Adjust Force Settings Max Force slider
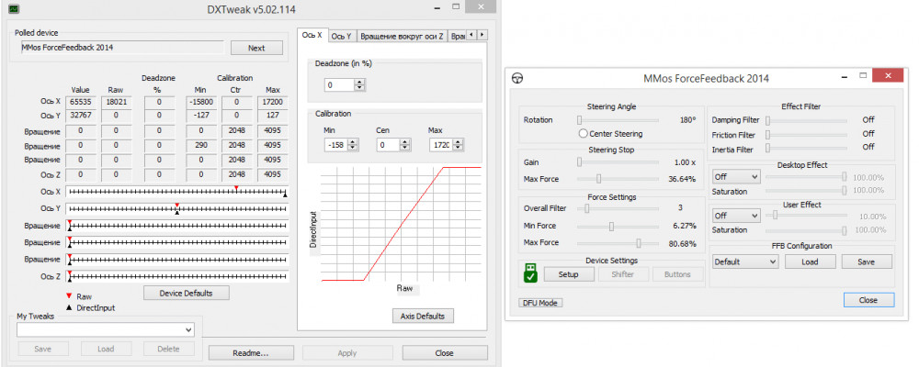 618,243
